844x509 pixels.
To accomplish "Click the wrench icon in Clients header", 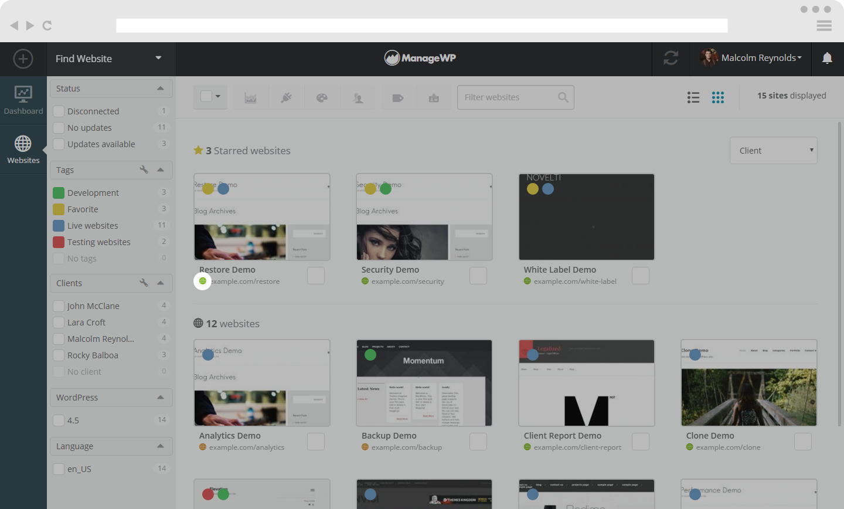I will tap(144, 283).
